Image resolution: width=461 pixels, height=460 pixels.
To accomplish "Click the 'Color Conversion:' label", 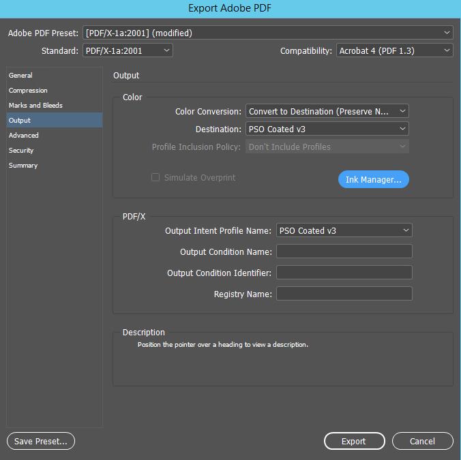I will [x=208, y=112].
